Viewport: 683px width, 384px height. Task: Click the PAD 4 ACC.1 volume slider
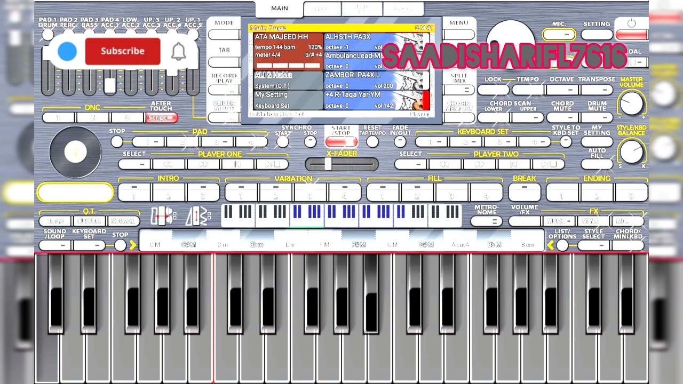click(110, 85)
